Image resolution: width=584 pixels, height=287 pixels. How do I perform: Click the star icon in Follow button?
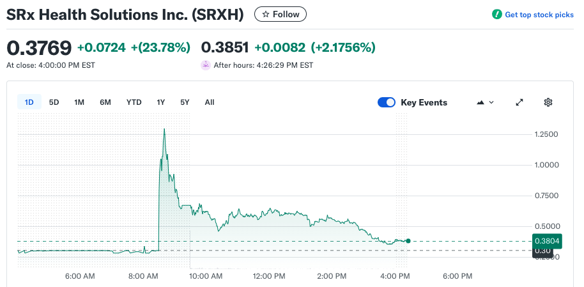266,14
